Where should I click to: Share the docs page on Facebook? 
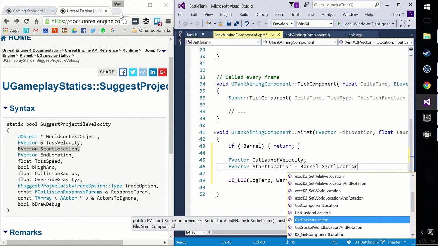click(123, 72)
